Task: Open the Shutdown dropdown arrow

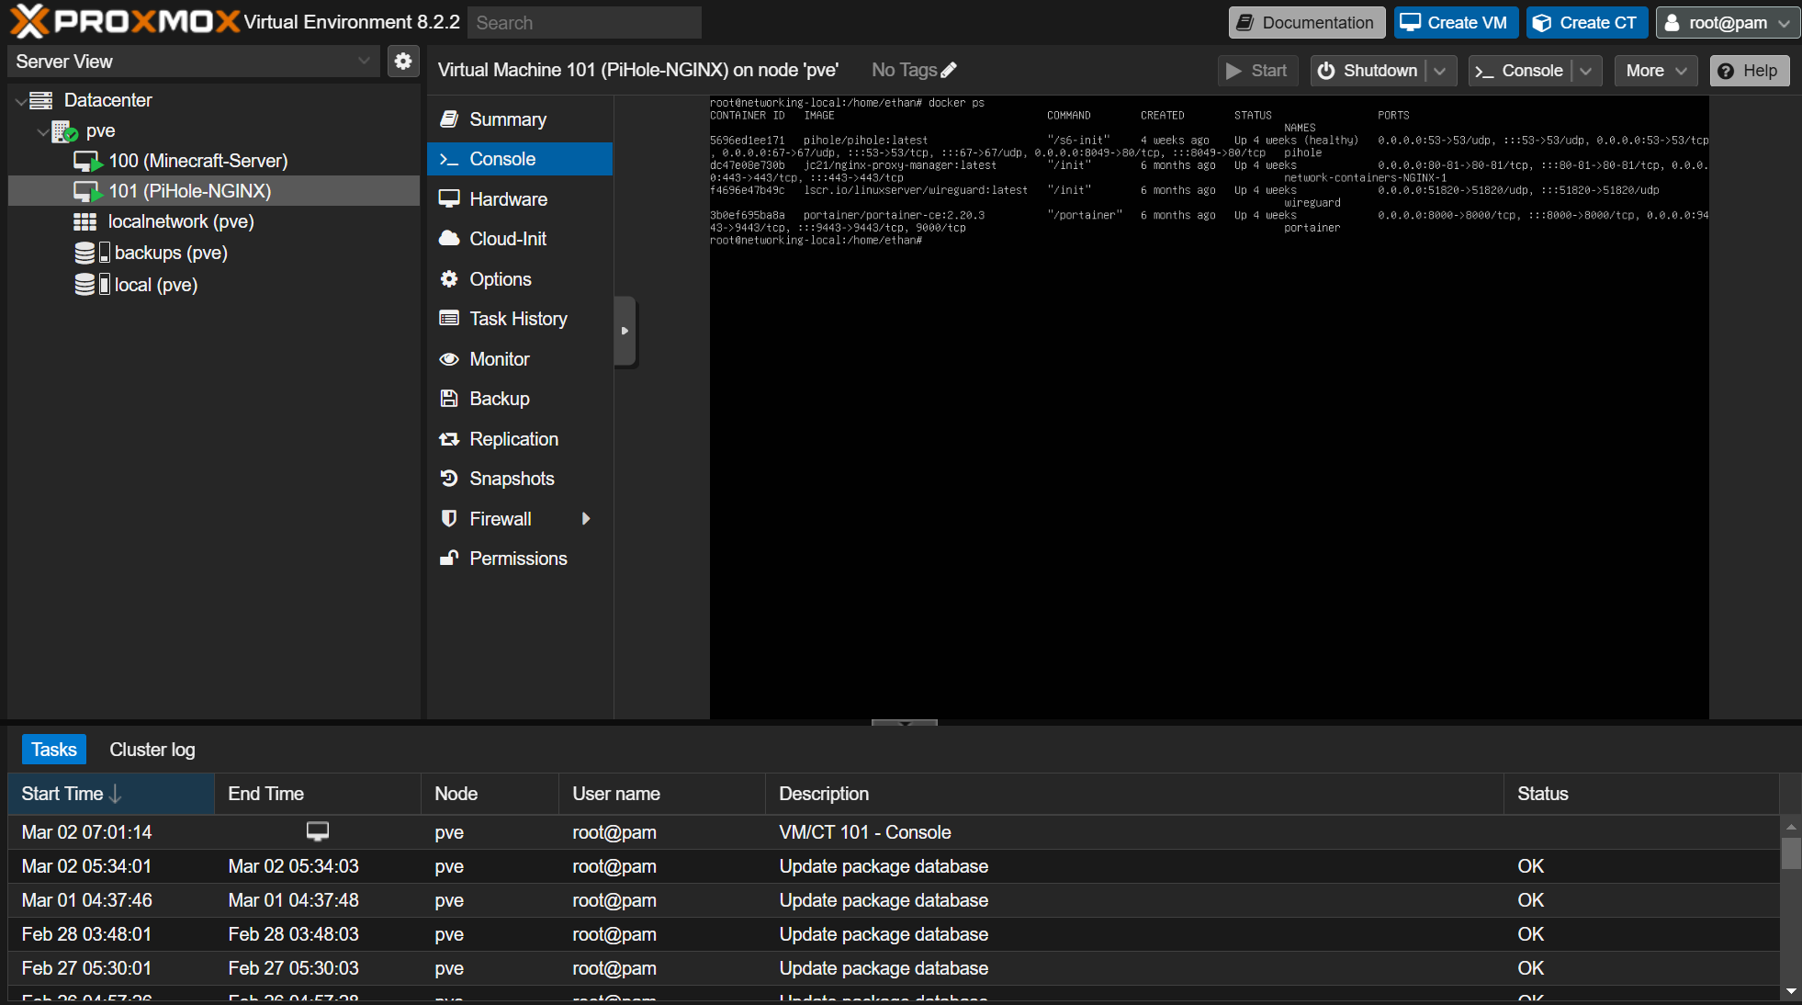Action: tap(1439, 70)
